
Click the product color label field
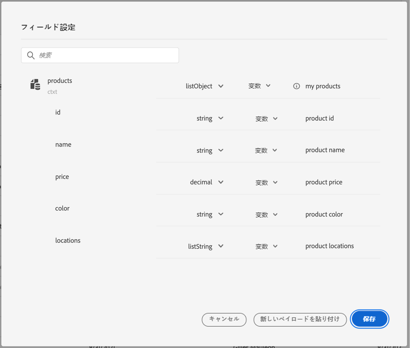(324, 214)
